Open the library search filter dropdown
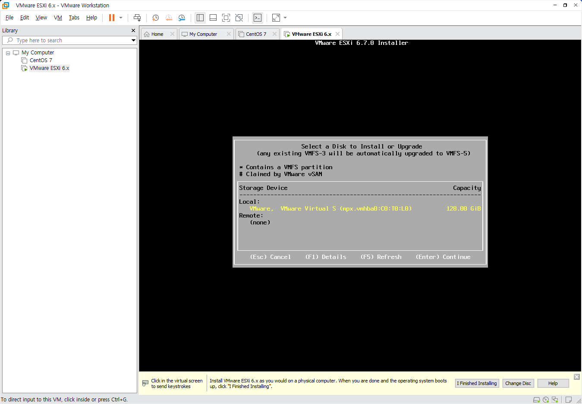 click(x=134, y=40)
